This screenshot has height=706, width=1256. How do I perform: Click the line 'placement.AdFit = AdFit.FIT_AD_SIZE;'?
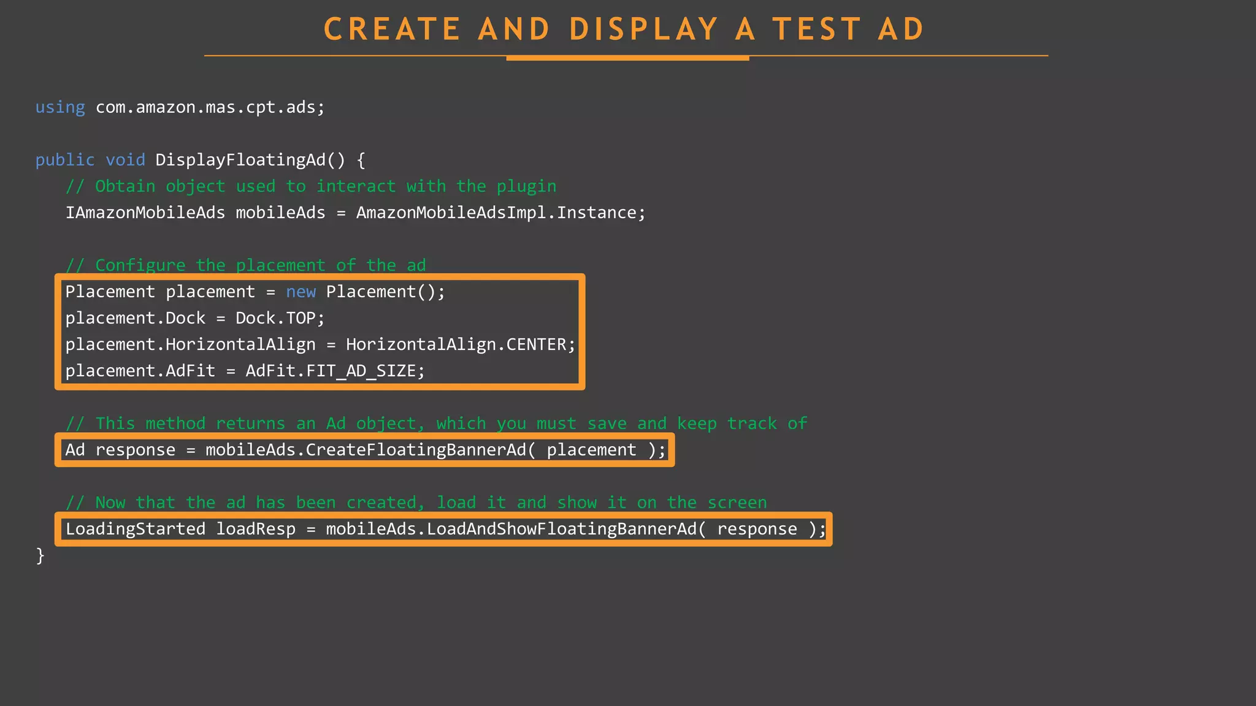(x=245, y=371)
